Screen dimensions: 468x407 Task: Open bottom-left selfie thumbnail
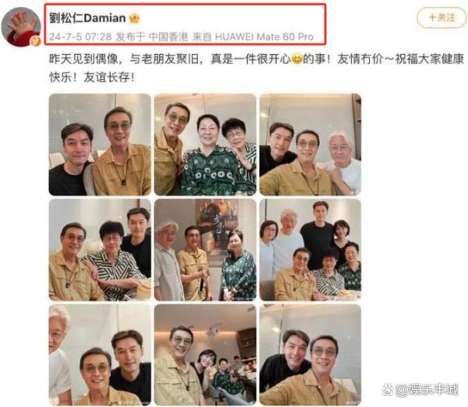pyautogui.click(x=100, y=355)
